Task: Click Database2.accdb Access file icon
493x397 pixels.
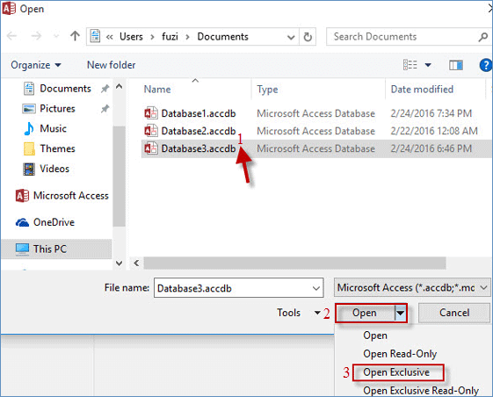Action: pyautogui.click(x=151, y=131)
